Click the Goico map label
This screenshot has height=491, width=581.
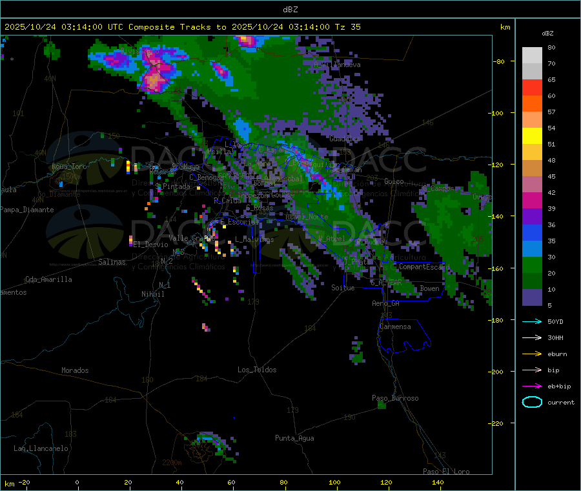[x=394, y=181]
